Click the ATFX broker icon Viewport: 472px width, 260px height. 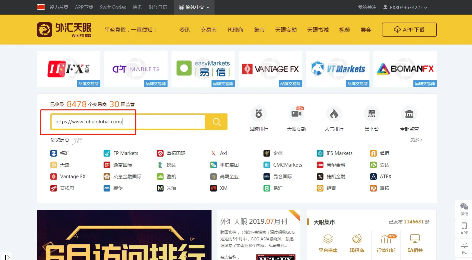373,177
